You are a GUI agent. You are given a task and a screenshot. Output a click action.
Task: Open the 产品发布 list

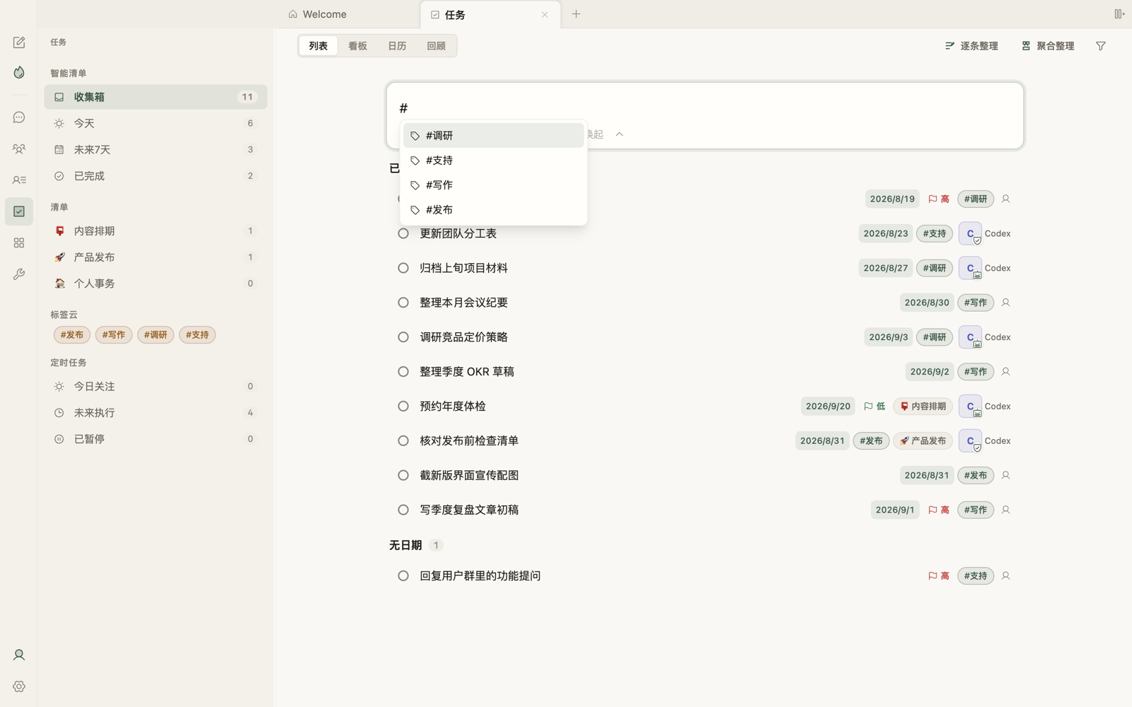(x=156, y=257)
